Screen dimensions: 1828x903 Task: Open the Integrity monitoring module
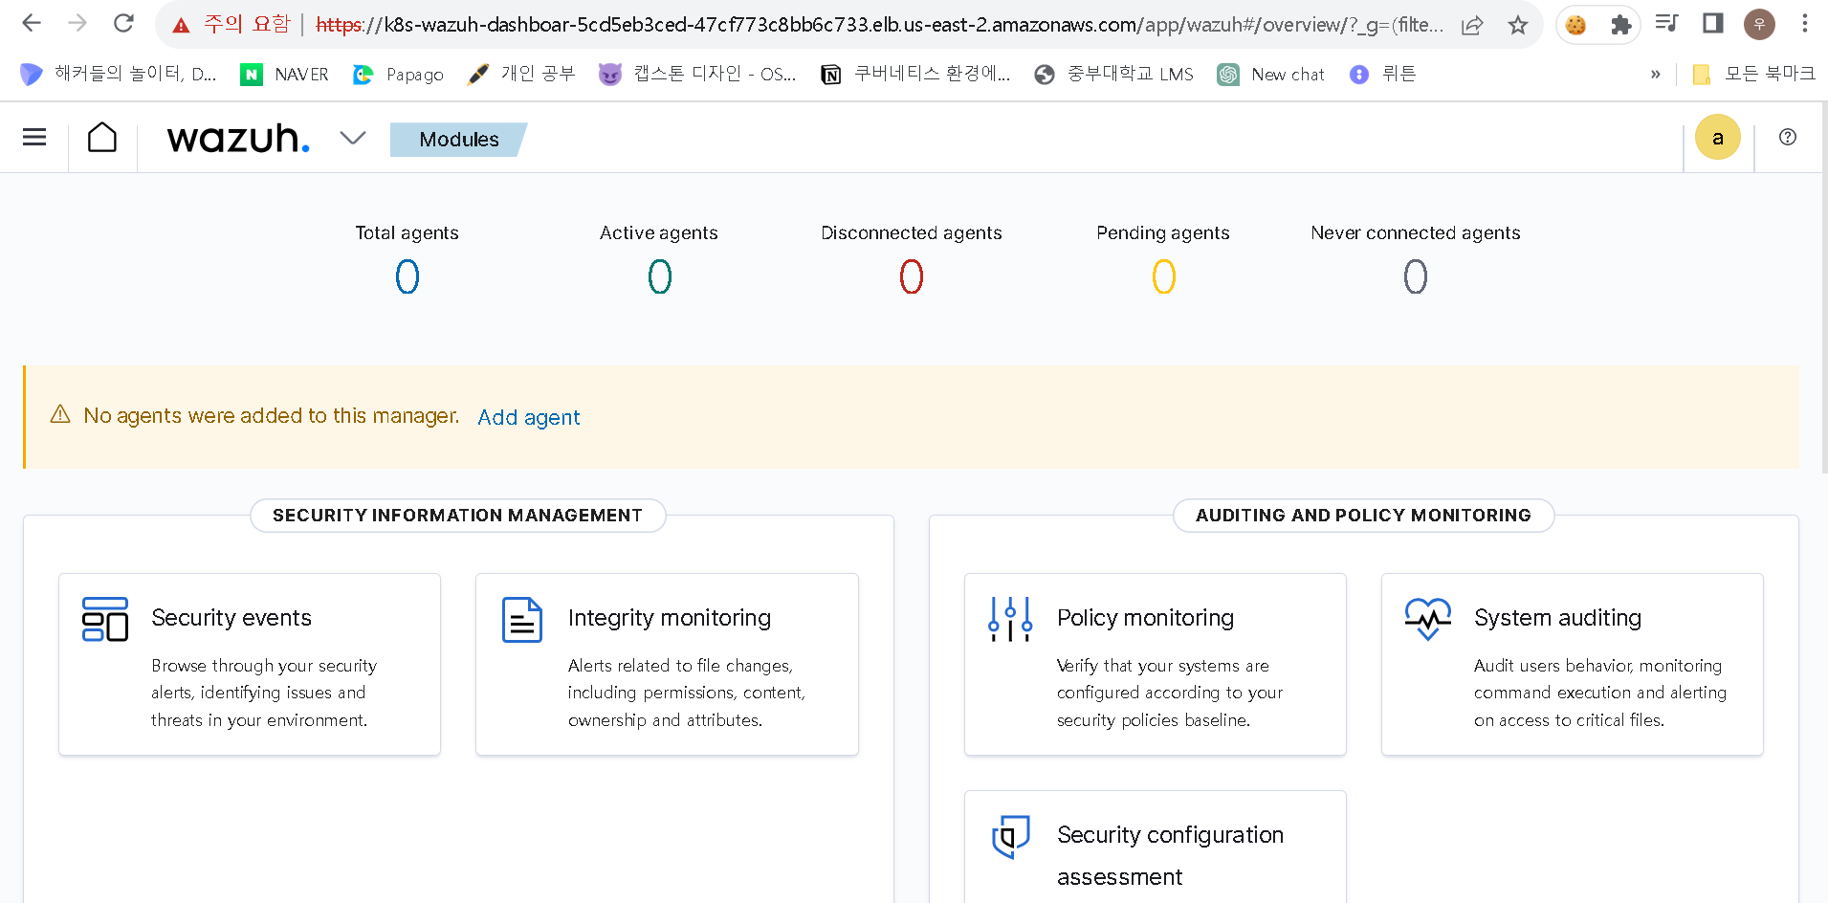point(667,664)
